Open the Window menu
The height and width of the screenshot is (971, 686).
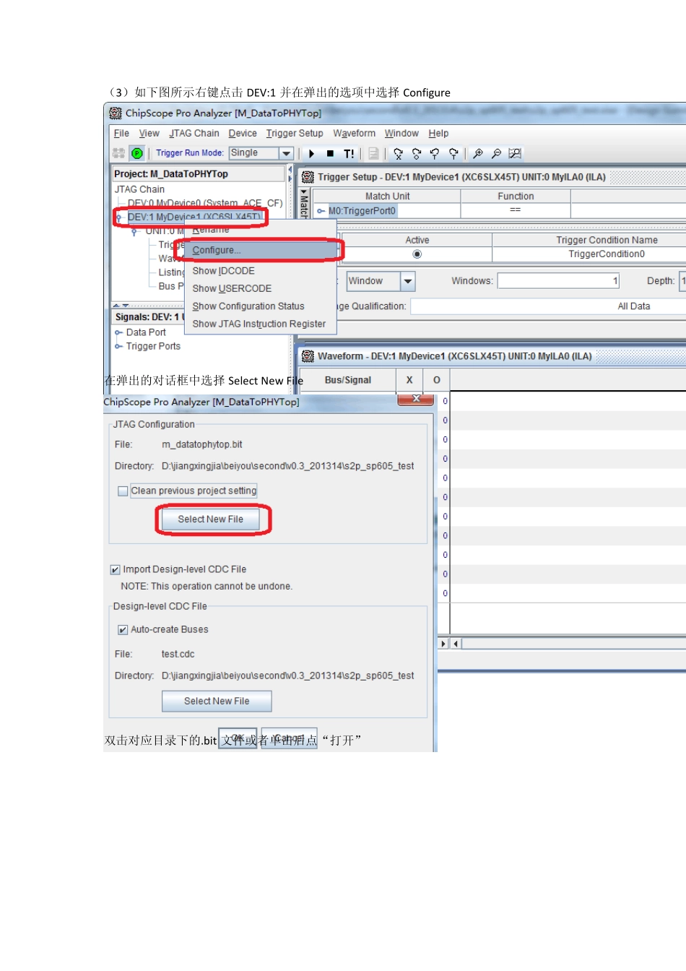click(x=401, y=134)
